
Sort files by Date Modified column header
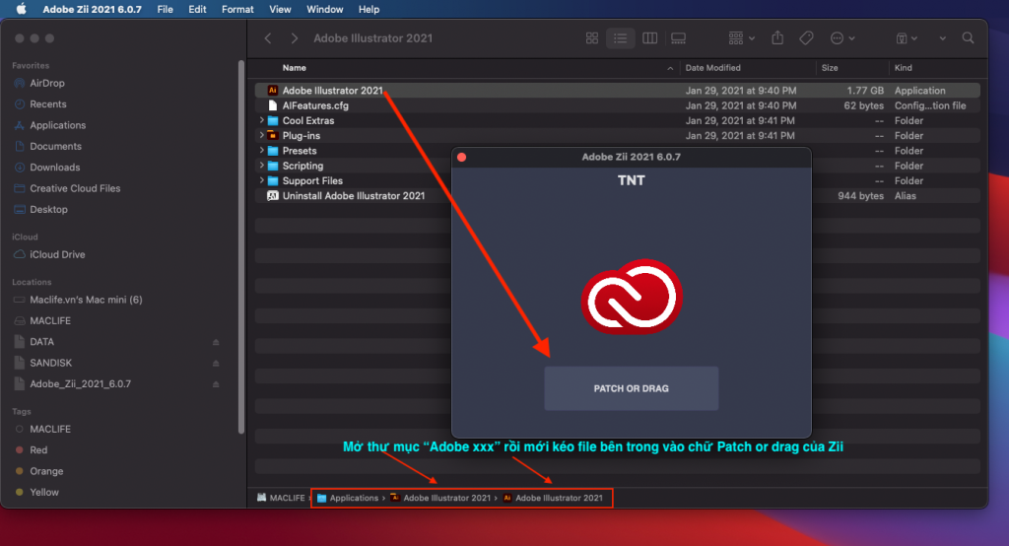(713, 68)
